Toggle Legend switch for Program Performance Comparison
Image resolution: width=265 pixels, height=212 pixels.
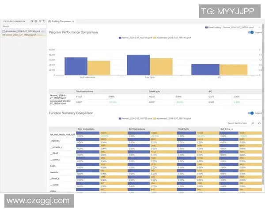coord(250,32)
